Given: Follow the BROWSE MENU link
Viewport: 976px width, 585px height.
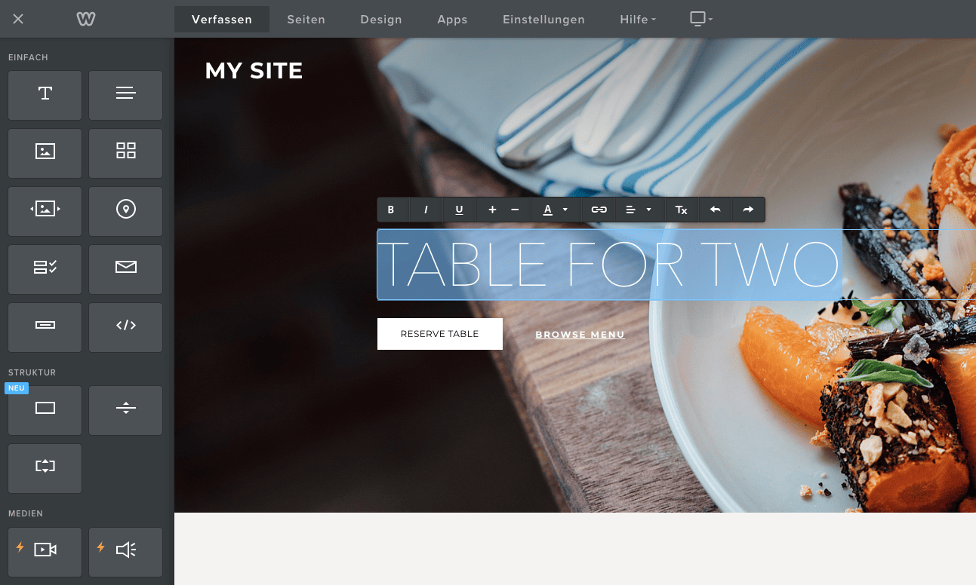Looking at the screenshot, I should [580, 335].
